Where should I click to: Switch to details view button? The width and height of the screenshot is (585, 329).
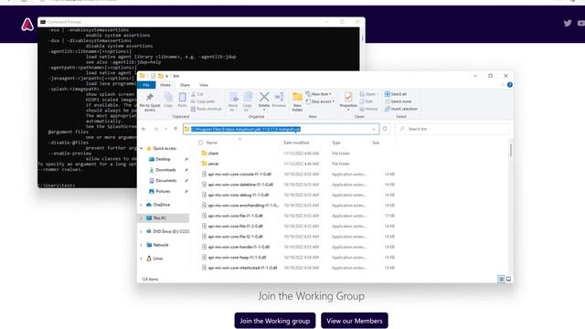click(501, 279)
